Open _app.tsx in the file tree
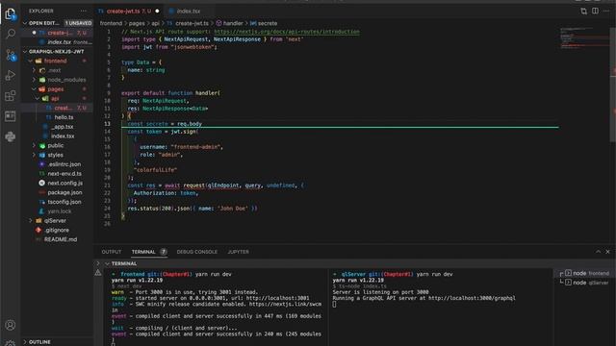The height and width of the screenshot is (346, 616). pyautogui.click(x=57, y=127)
